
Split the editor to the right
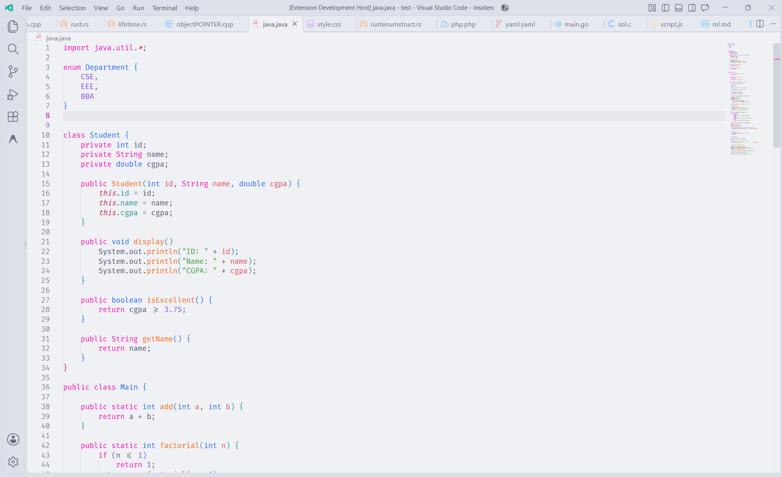[x=760, y=24]
